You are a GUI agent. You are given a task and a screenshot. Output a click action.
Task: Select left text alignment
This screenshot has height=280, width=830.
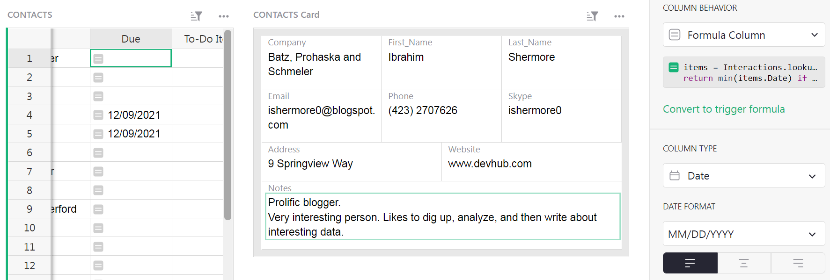click(690, 263)
